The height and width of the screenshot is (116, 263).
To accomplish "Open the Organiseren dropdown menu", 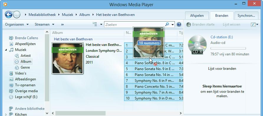I will point(17,24).
